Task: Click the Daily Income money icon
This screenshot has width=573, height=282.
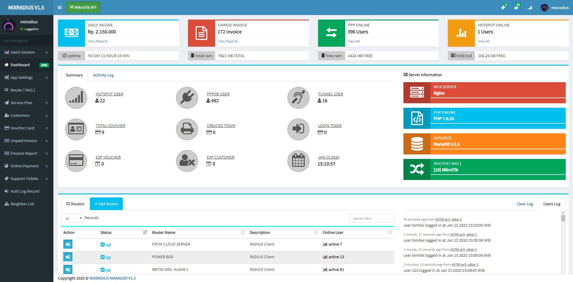Action: 72,33
